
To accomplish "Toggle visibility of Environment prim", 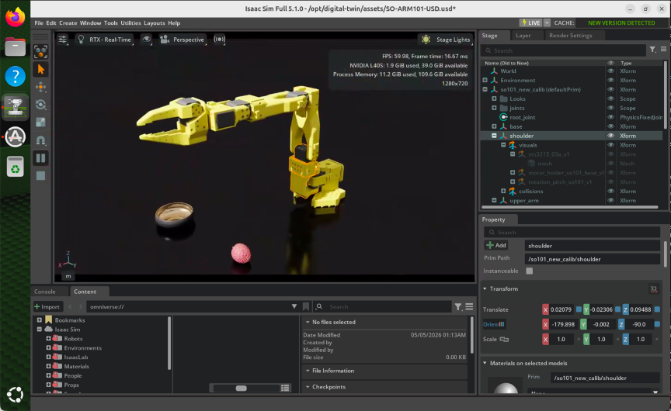I will click(610, 81).
